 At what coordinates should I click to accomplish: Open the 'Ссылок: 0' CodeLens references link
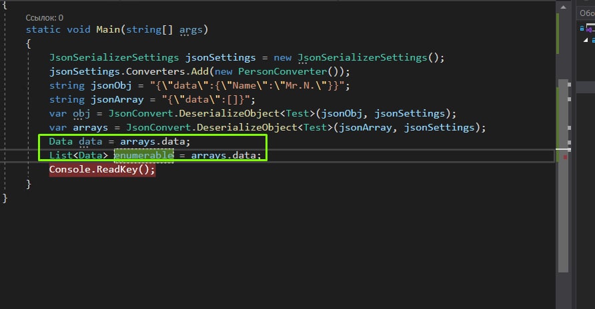pyautogui.click(x=45, y=18)
